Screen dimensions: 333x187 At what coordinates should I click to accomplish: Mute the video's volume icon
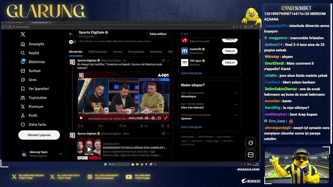pyautogui.click(x=146, y=118)
